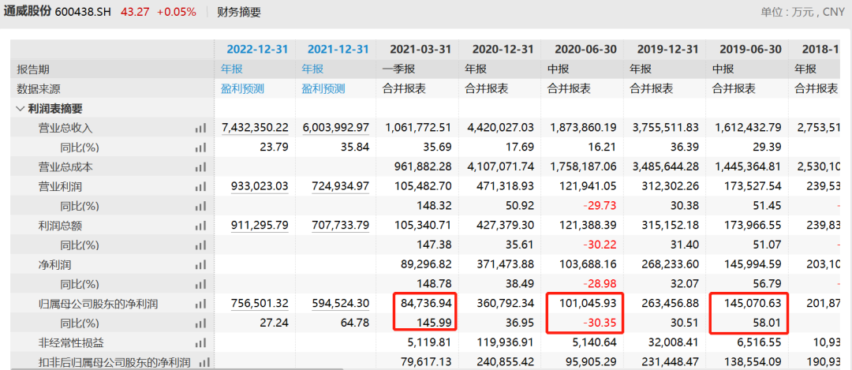Click 年报 link under 2022-12-31
Viewport: 852px width, 370px height.
point(231,69)
